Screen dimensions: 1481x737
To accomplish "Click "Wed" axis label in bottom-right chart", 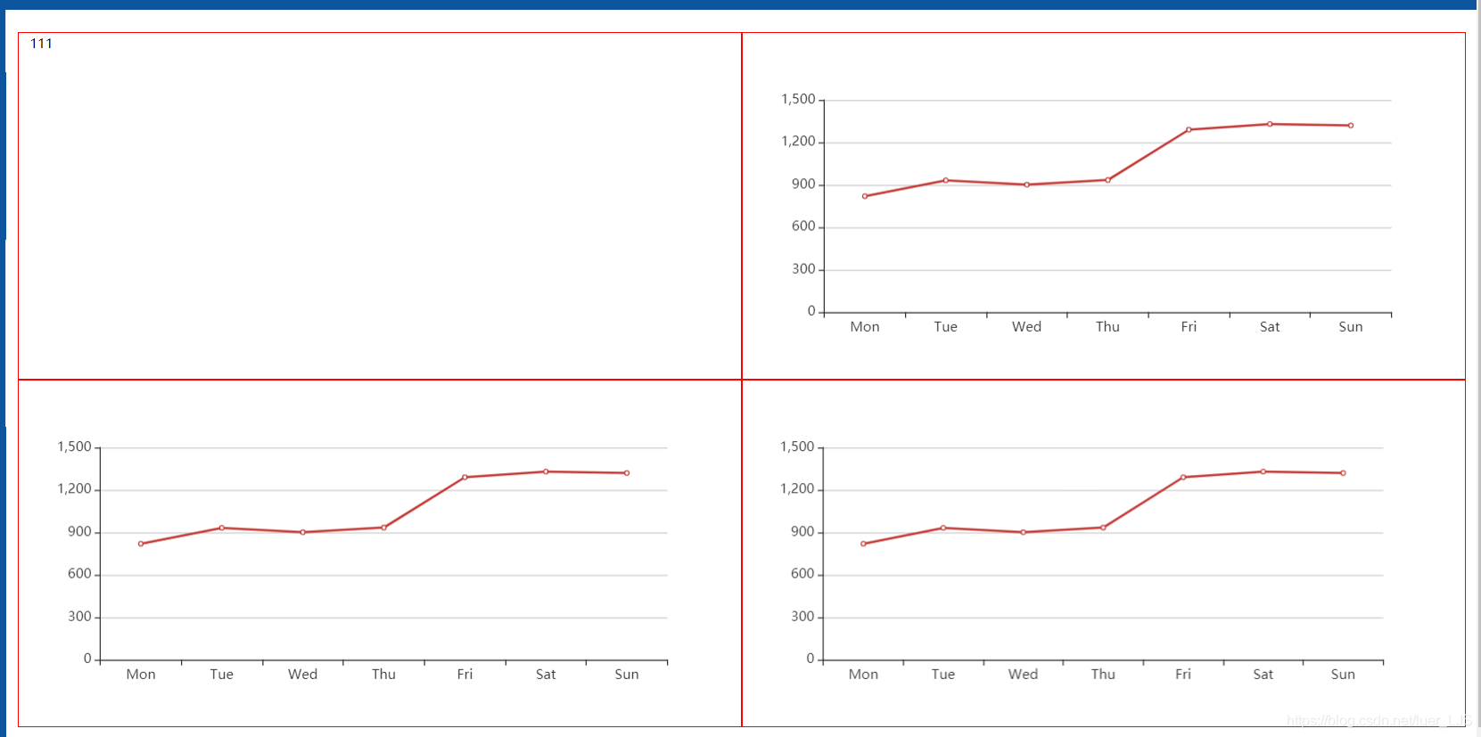I will [x=1024, y=675].
